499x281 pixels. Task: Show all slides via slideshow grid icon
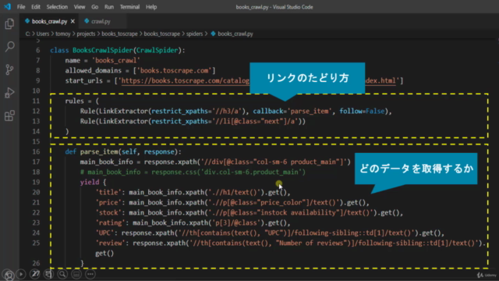click(48, 274)
